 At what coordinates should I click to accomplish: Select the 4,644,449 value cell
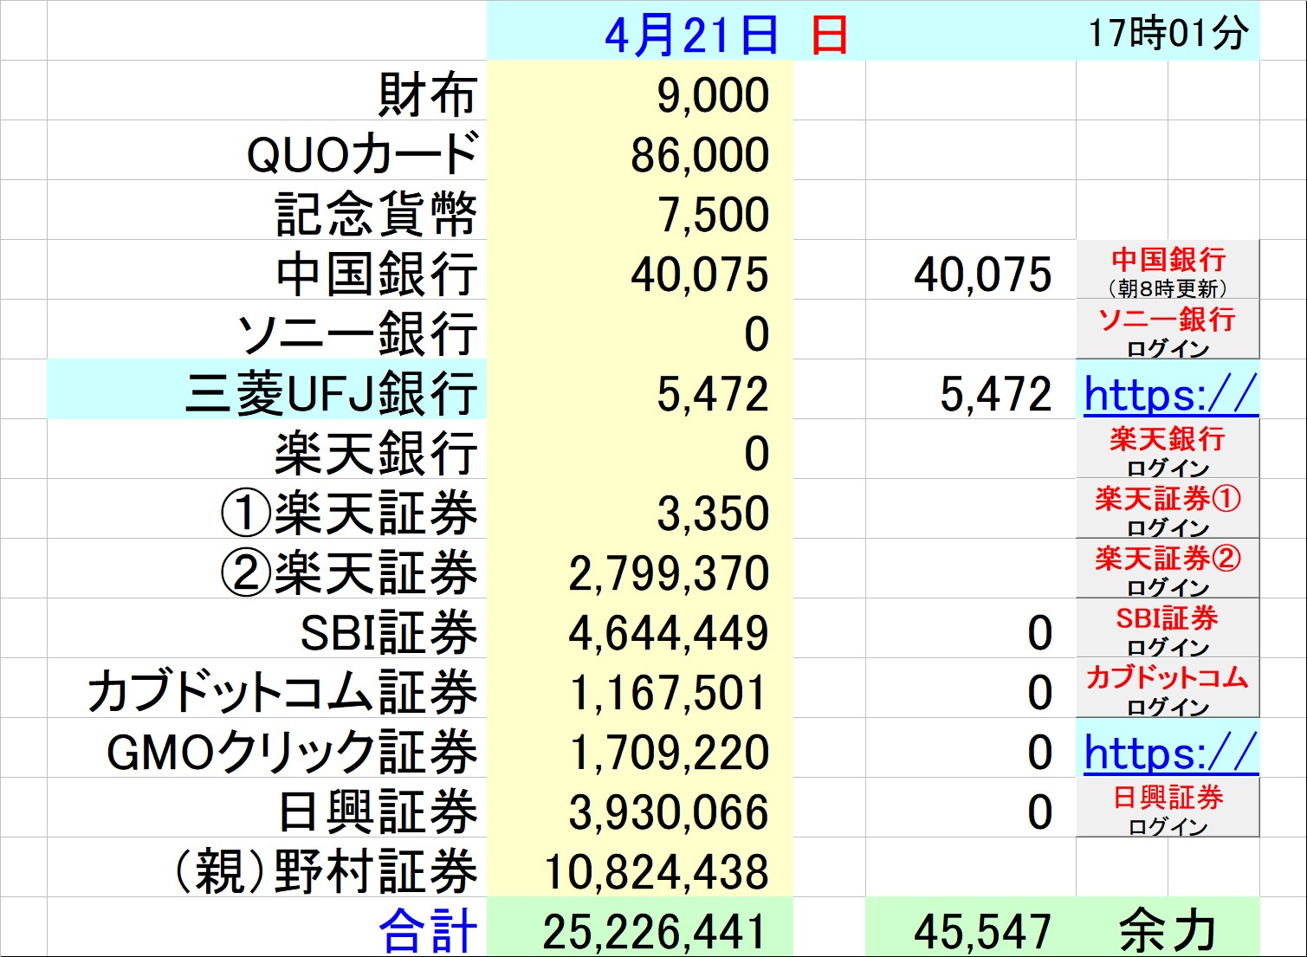click(640, 628)
